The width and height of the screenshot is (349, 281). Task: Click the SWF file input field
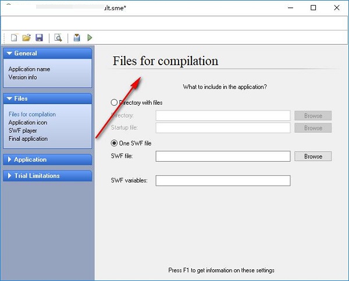pos(223,156)
